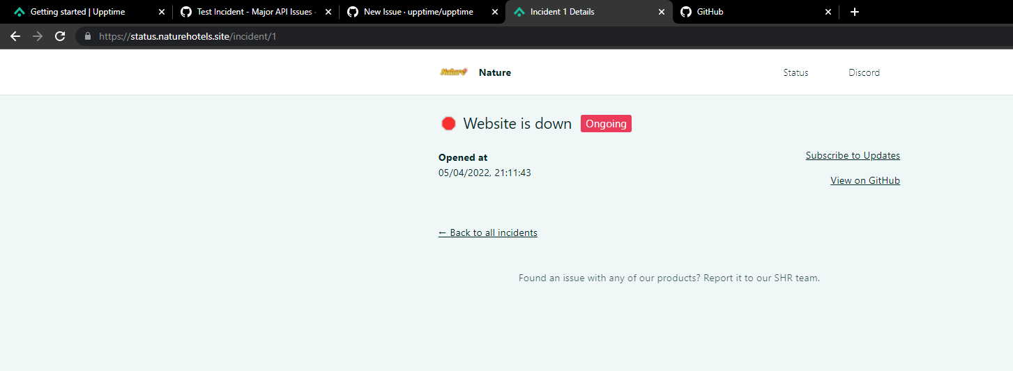
Task: Open a new browser tab
Action: tap(855, 12)
